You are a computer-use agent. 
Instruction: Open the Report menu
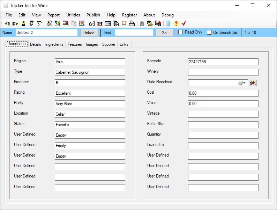point(53,15)
